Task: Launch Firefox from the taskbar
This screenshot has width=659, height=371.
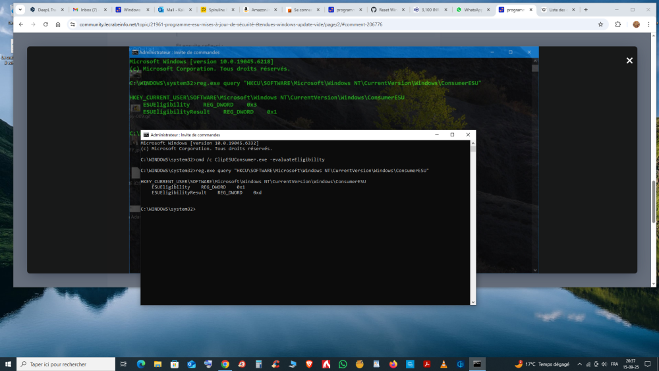Action: pyautogui.click(x=393, y=364)
